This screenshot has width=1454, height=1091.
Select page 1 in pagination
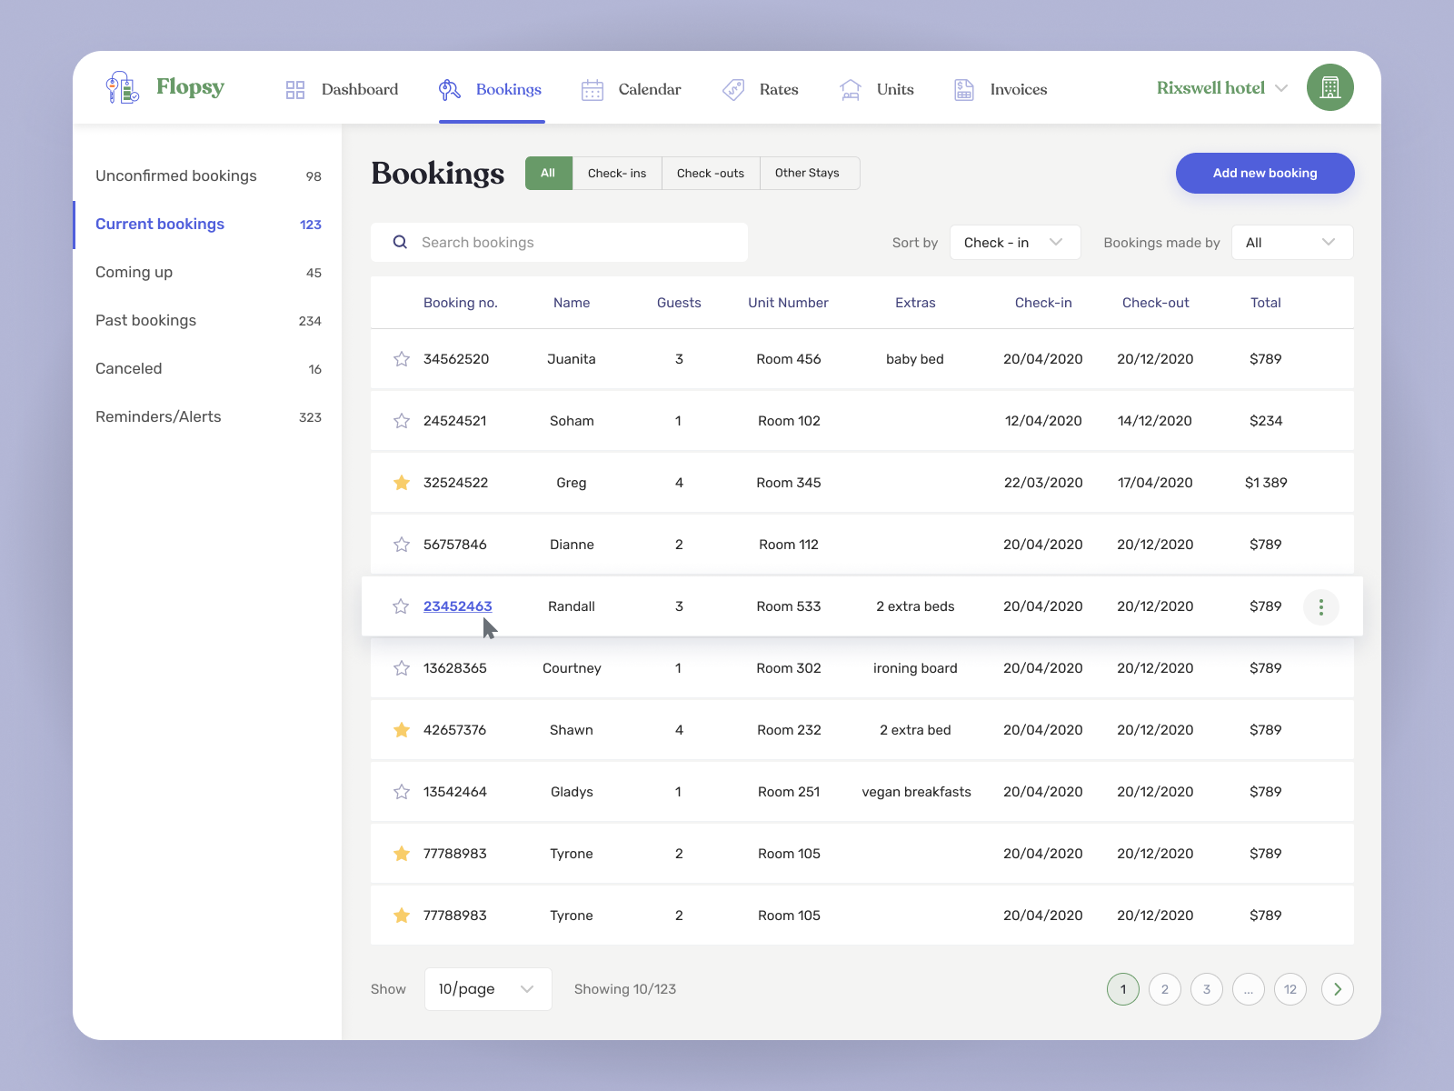pos(1123,989)
